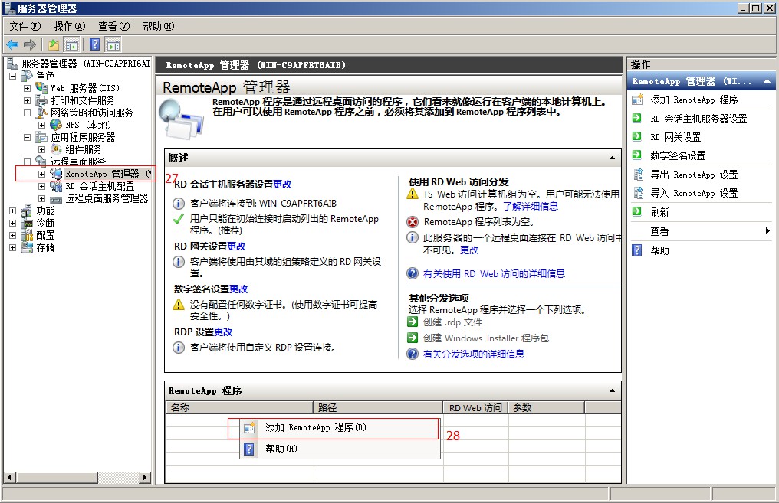Click the 远程桌面服务管理器 icon

click(x=56, y=198)
